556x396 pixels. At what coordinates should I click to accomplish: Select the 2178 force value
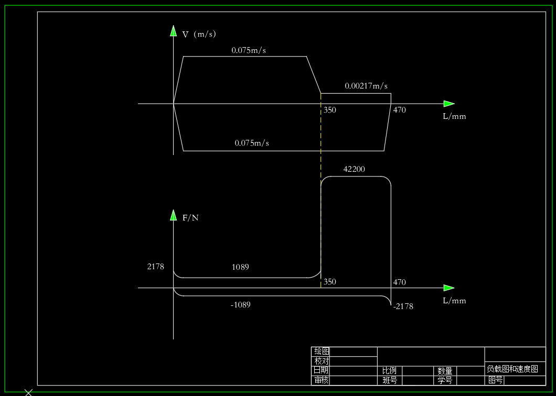(156, 267)
